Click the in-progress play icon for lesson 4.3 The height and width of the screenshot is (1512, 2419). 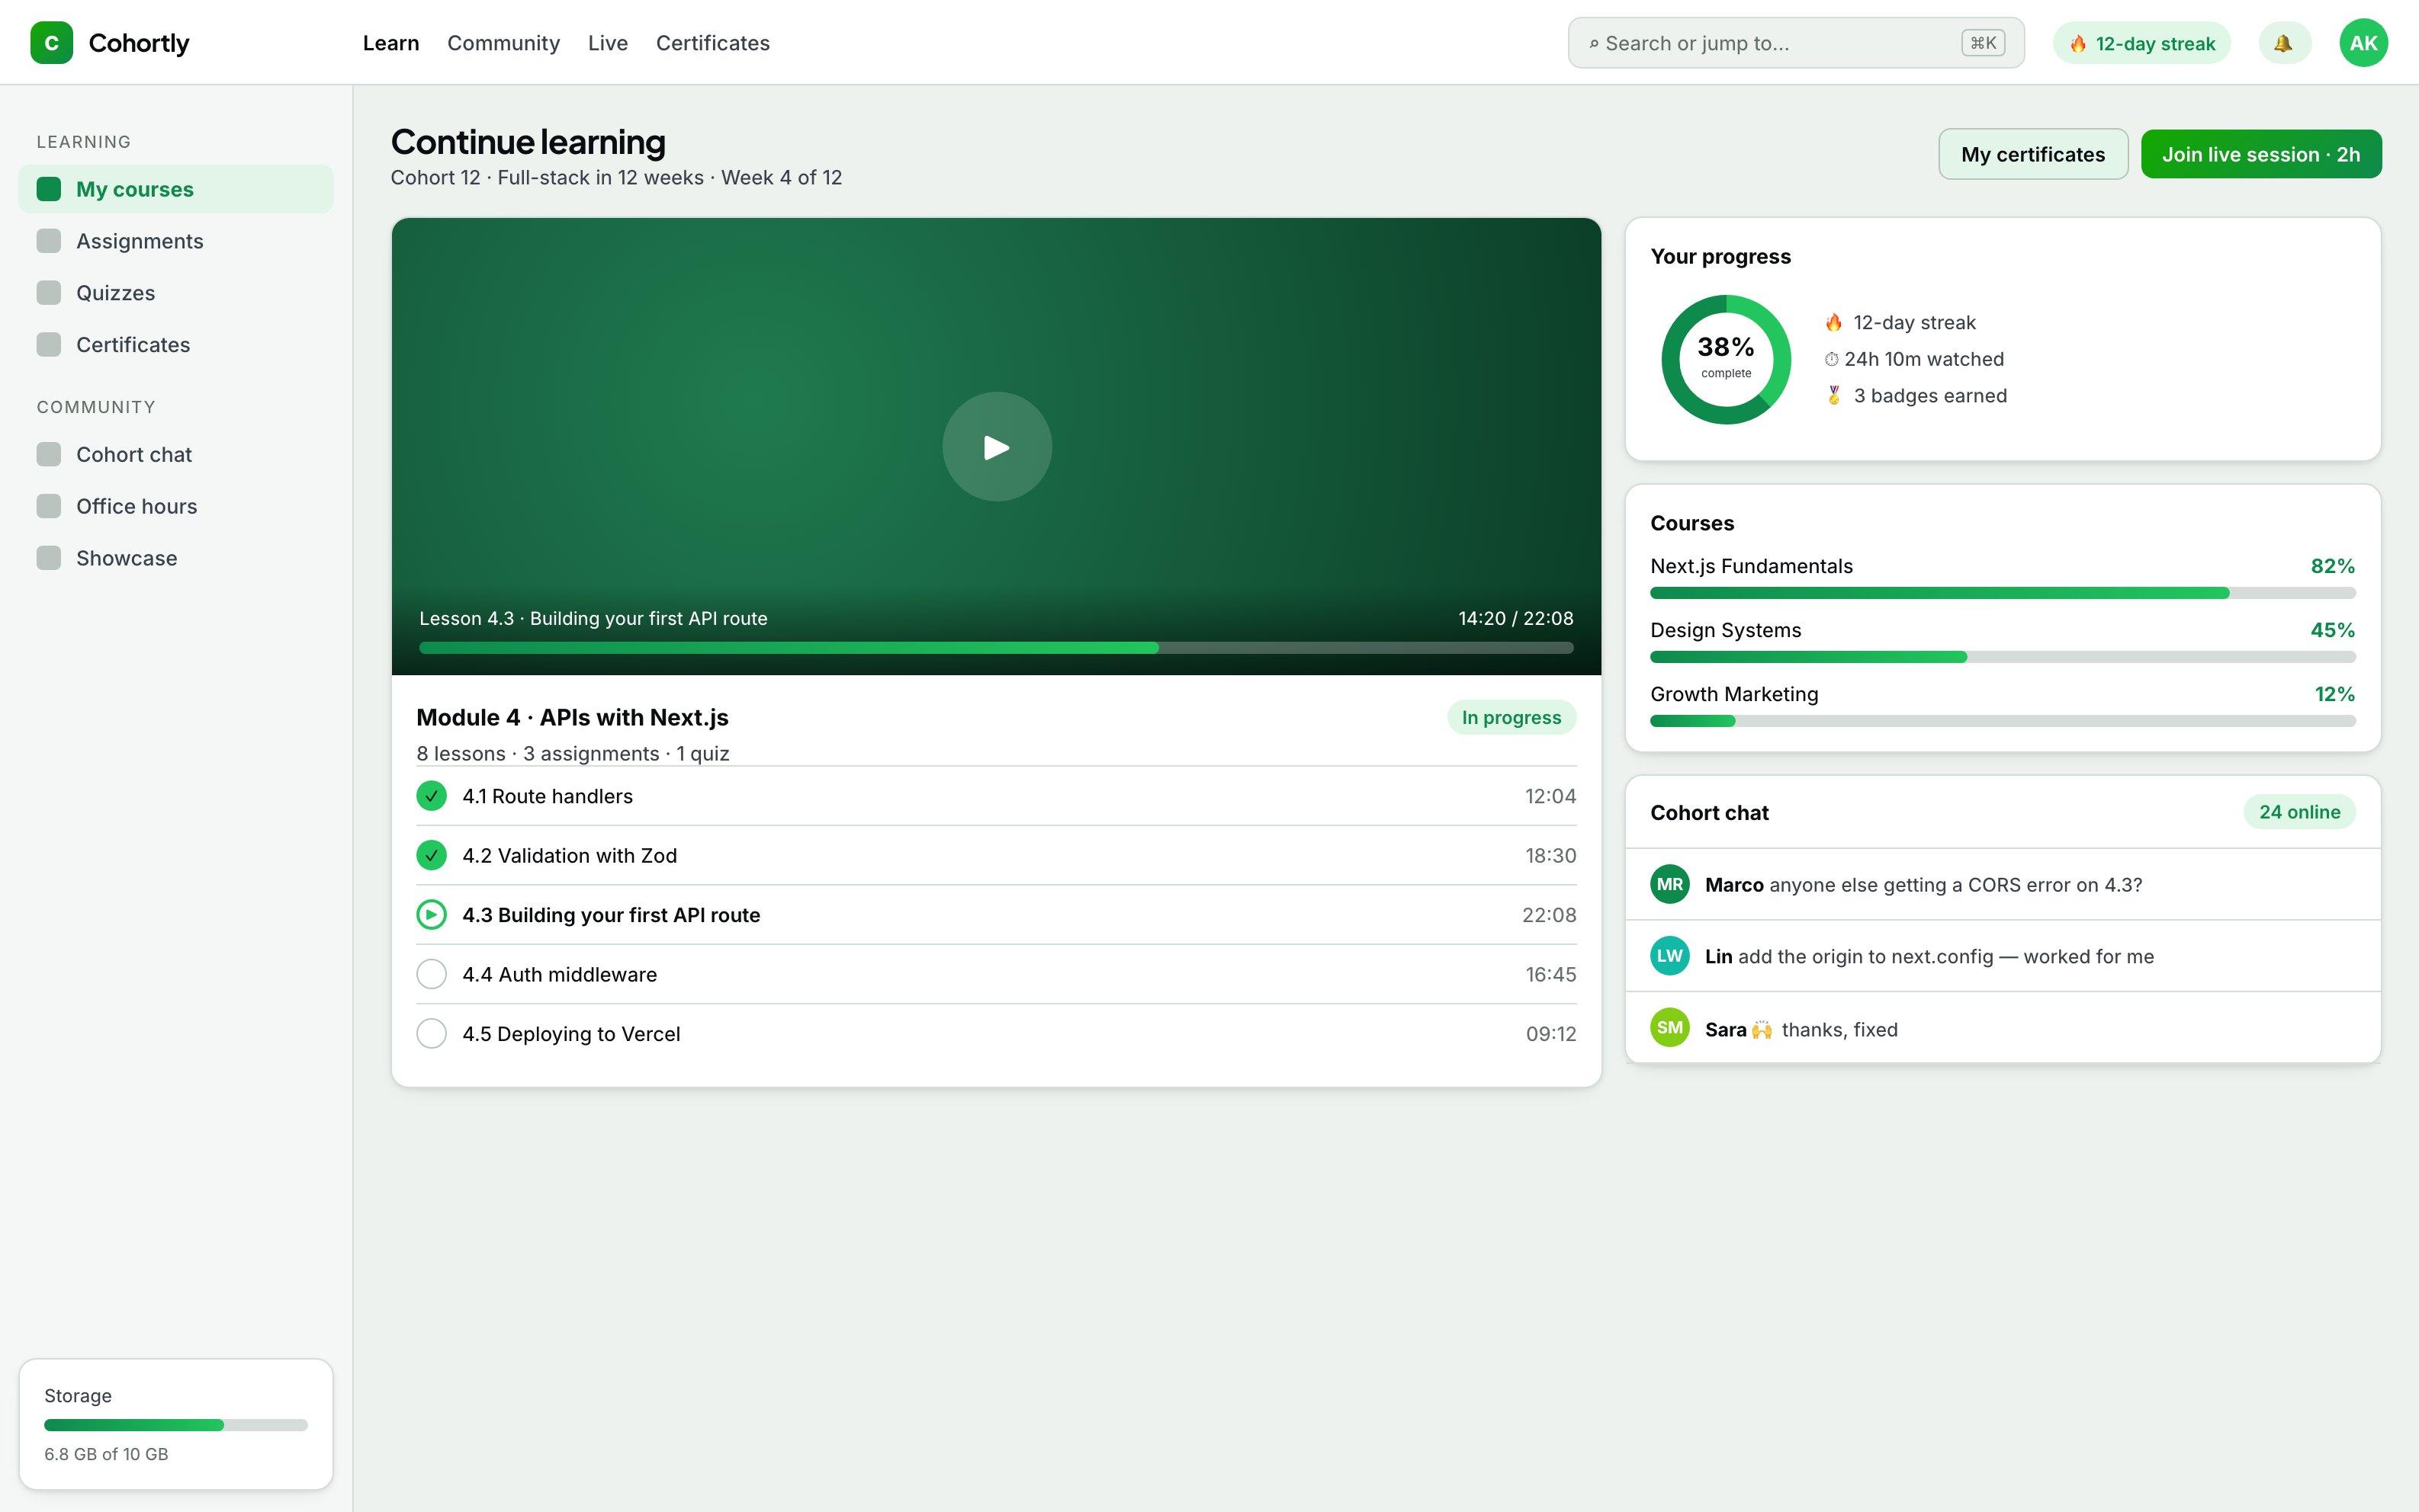coord(431,915)
